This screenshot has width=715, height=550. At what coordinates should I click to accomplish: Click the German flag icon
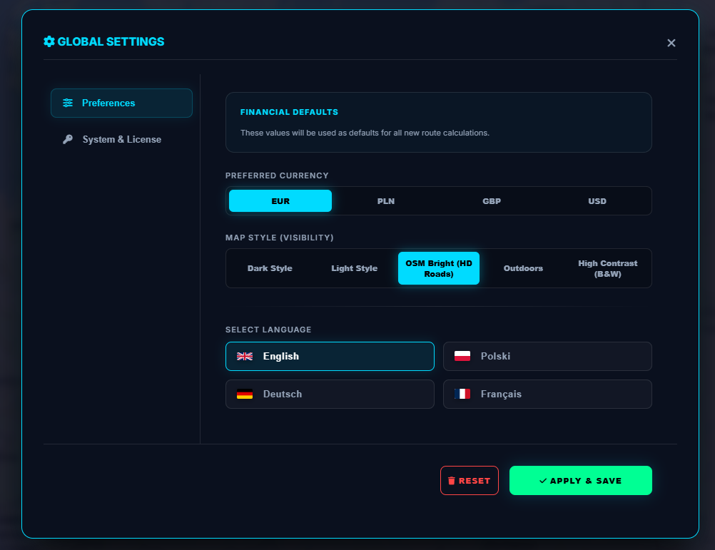click(245, 394)
